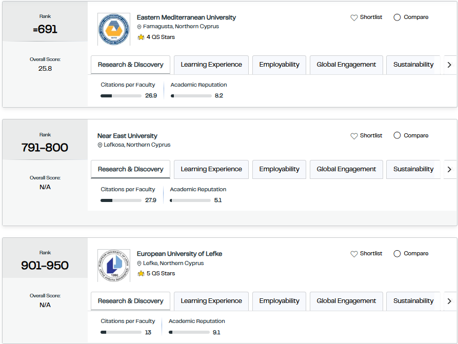The height and width of the screenshot is (344, 458).
Task: Open Learning Experience tab for Near East University
Action: tap(211, 169)
